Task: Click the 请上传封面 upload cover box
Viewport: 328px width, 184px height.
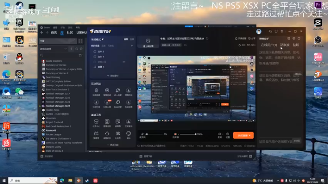Action: click(x=148, y=43)
